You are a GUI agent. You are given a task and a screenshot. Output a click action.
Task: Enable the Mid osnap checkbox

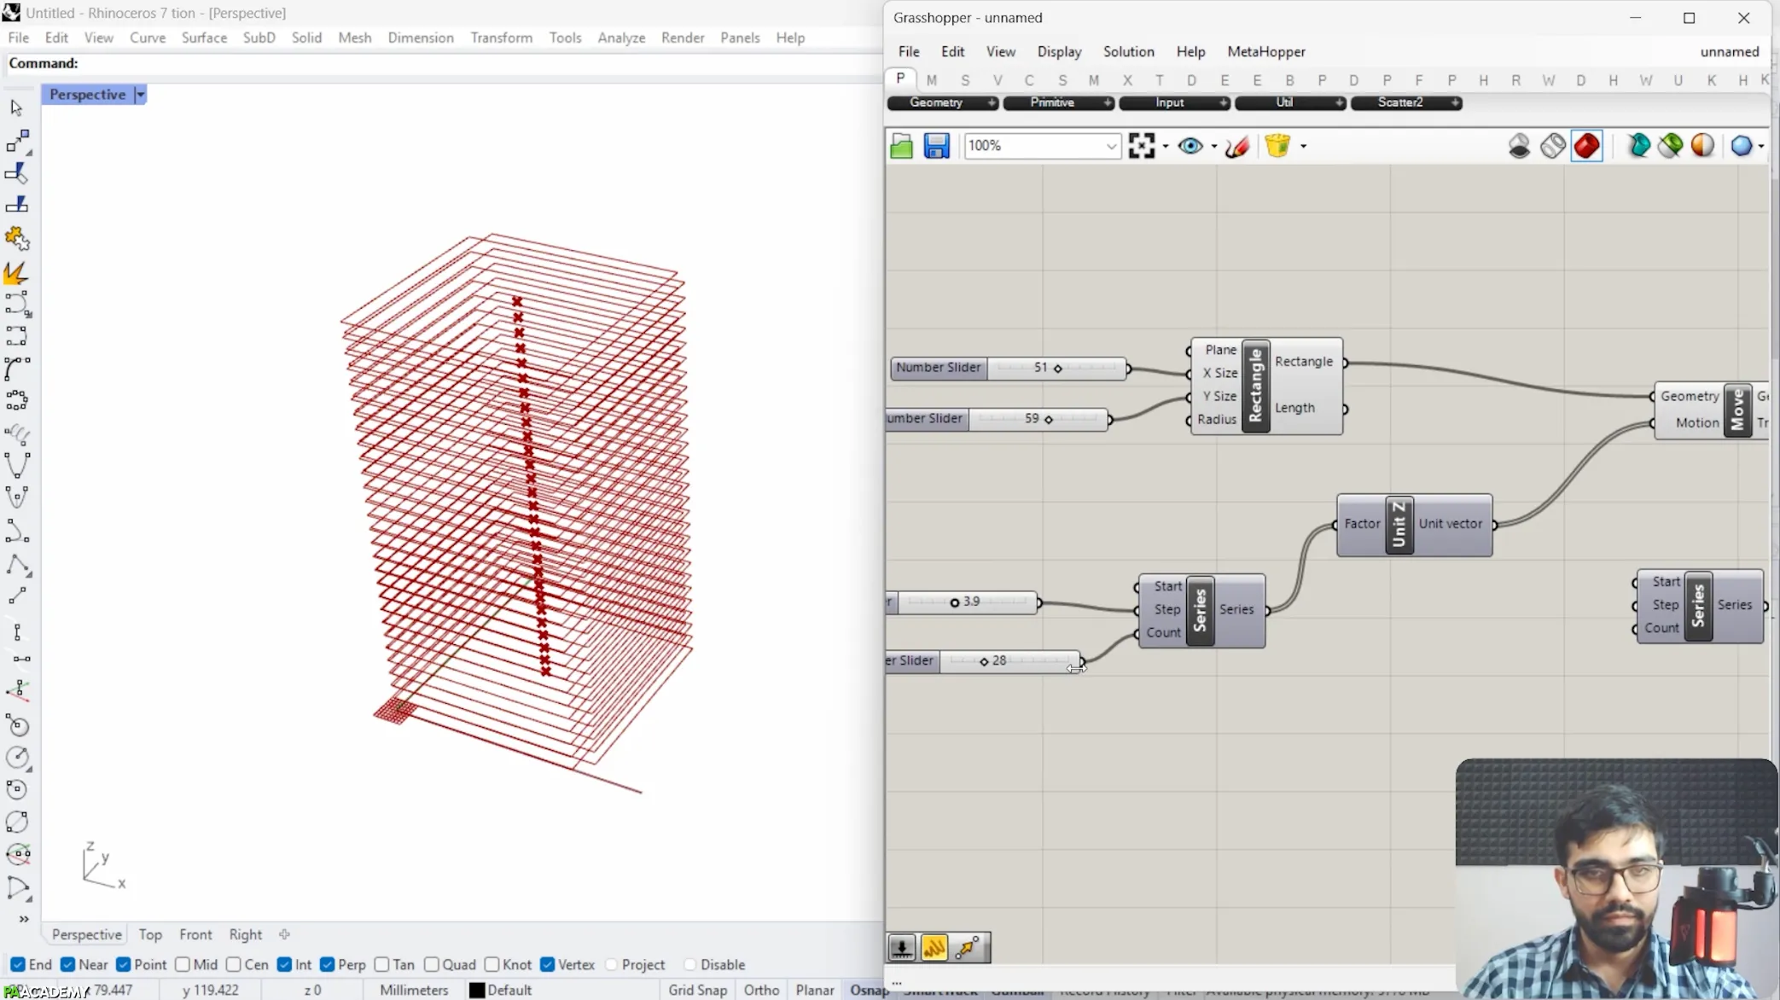pos(183,964)
